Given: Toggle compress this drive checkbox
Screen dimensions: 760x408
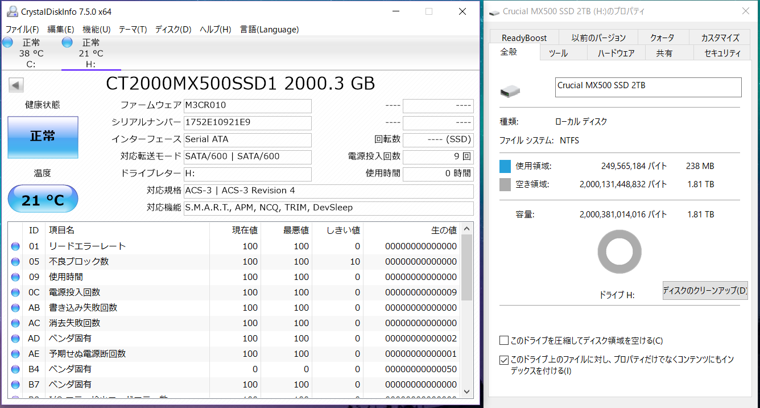Looking at the screenshot, I should click(x=503, y=341).
